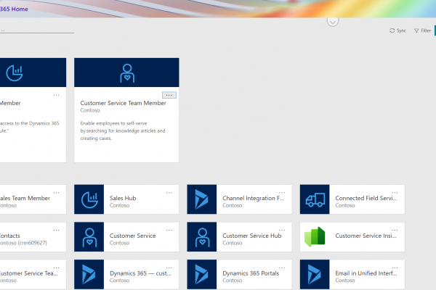The height and width of the screenshot is (290, 436).
Task: Open the Email in Unified Interf... app title
Action: point(366,273)
